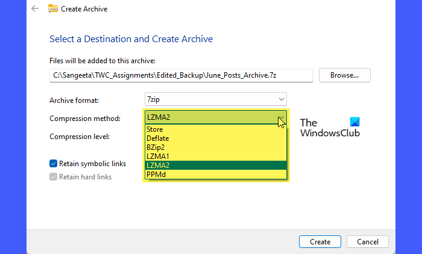This screenshot has height=254, width=422.
Task: Click the back arrow icon
Action: tap(35, 9)
